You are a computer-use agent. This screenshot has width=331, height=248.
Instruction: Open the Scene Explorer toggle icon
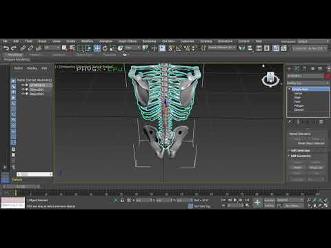259,48
